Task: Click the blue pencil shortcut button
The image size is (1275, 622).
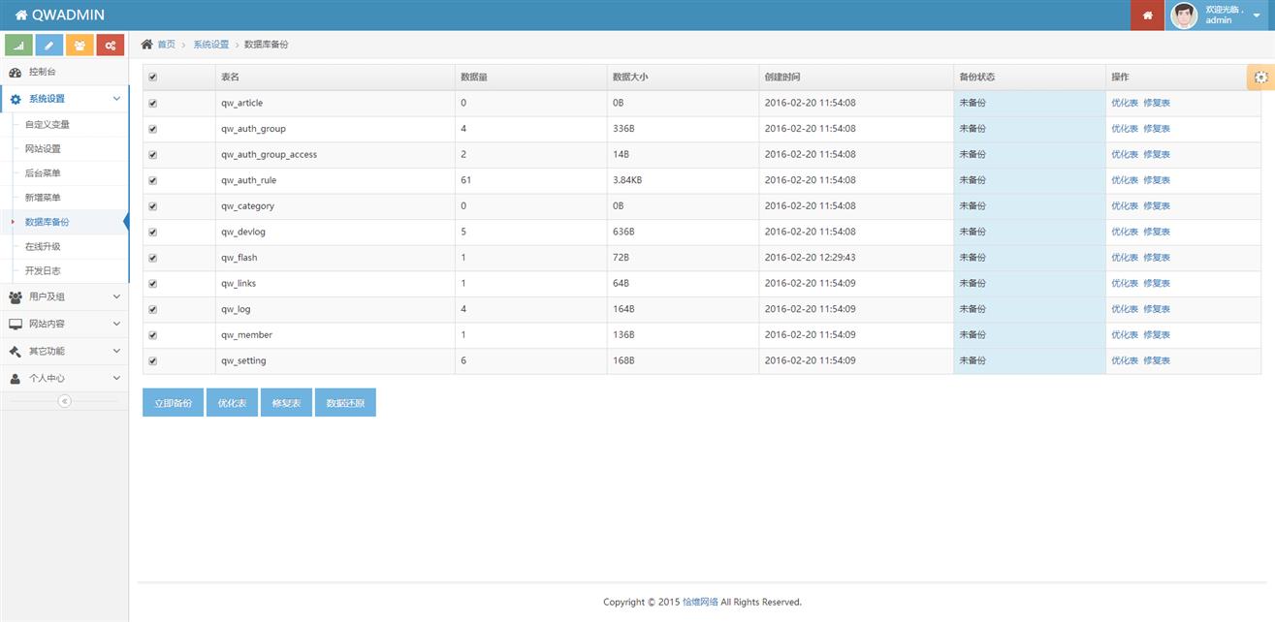Action: coord(49,46)
